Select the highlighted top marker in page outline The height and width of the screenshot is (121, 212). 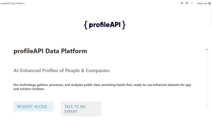pyautogui.click(x=207, y=49)
